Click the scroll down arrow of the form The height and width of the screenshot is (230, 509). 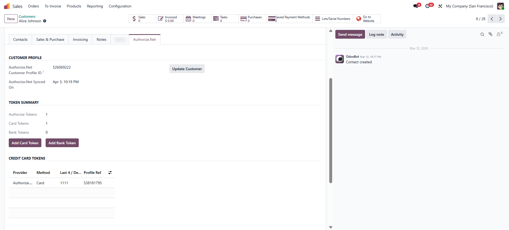(331, 227)
